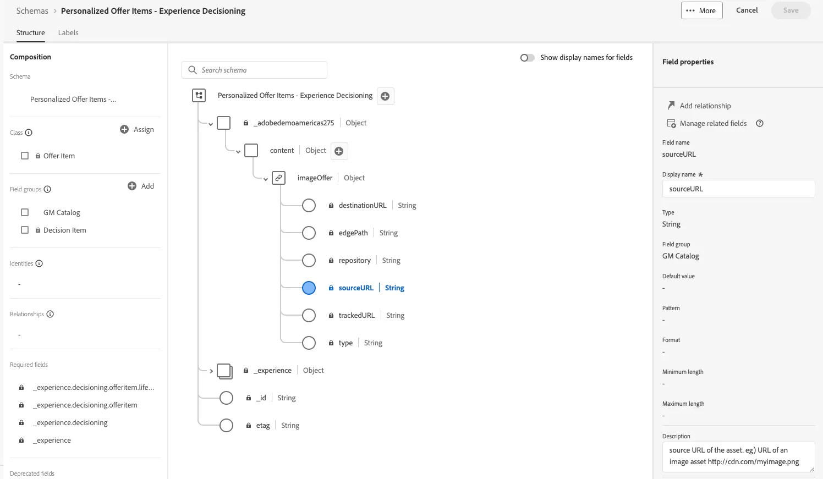823x479 pixels.
Task: Click the _experience object node icon
Action: pyautogui.click(x=224, y=371)
